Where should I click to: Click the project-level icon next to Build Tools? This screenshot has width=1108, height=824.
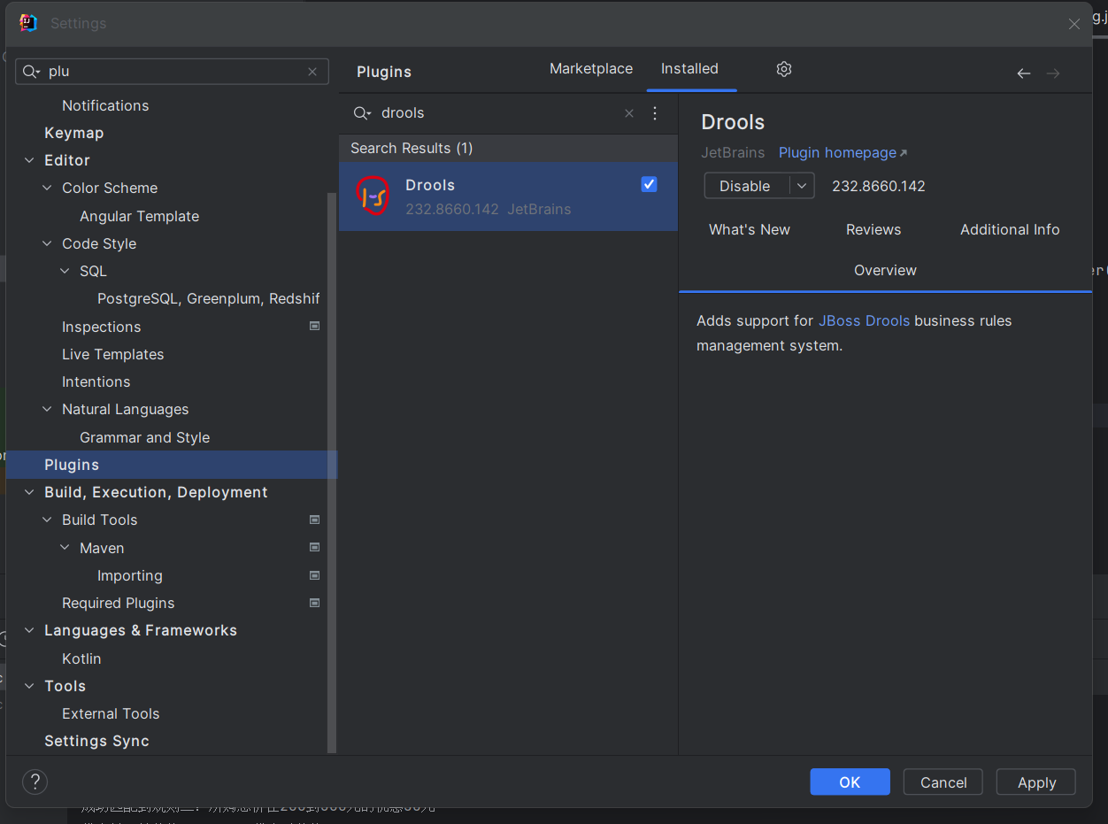pyautogui.click(x=314, y=520)
